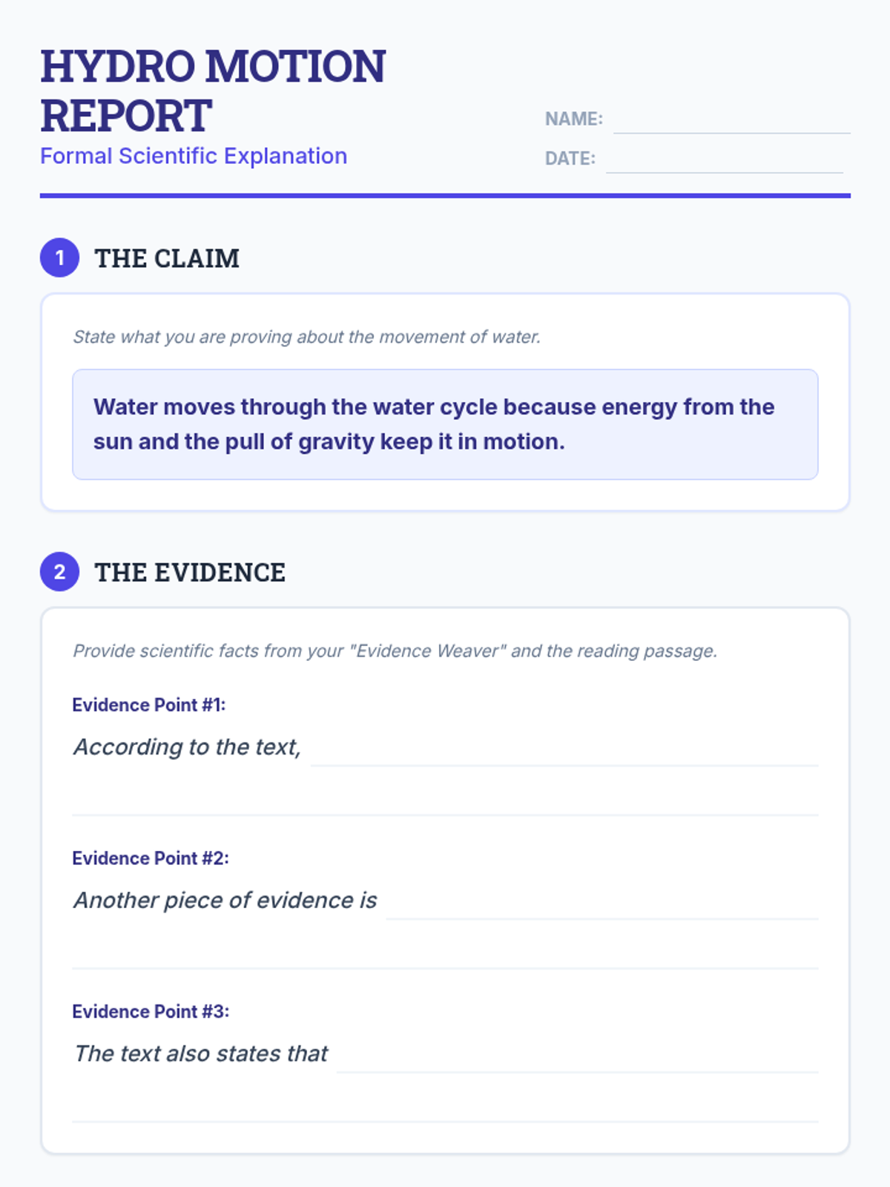The image size is (890, 1187).
Task: Click the 'Evidence Point #2:' label
Action: point(151,858)
